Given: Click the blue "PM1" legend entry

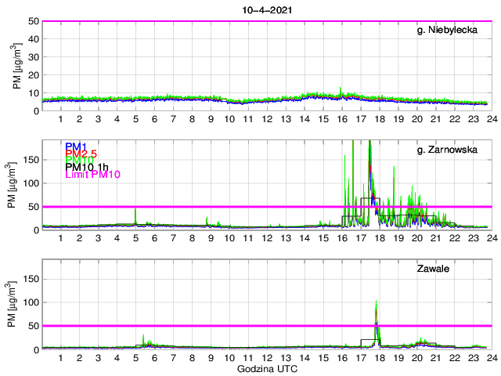Looking at the screenshot, I should coord(76,146).
